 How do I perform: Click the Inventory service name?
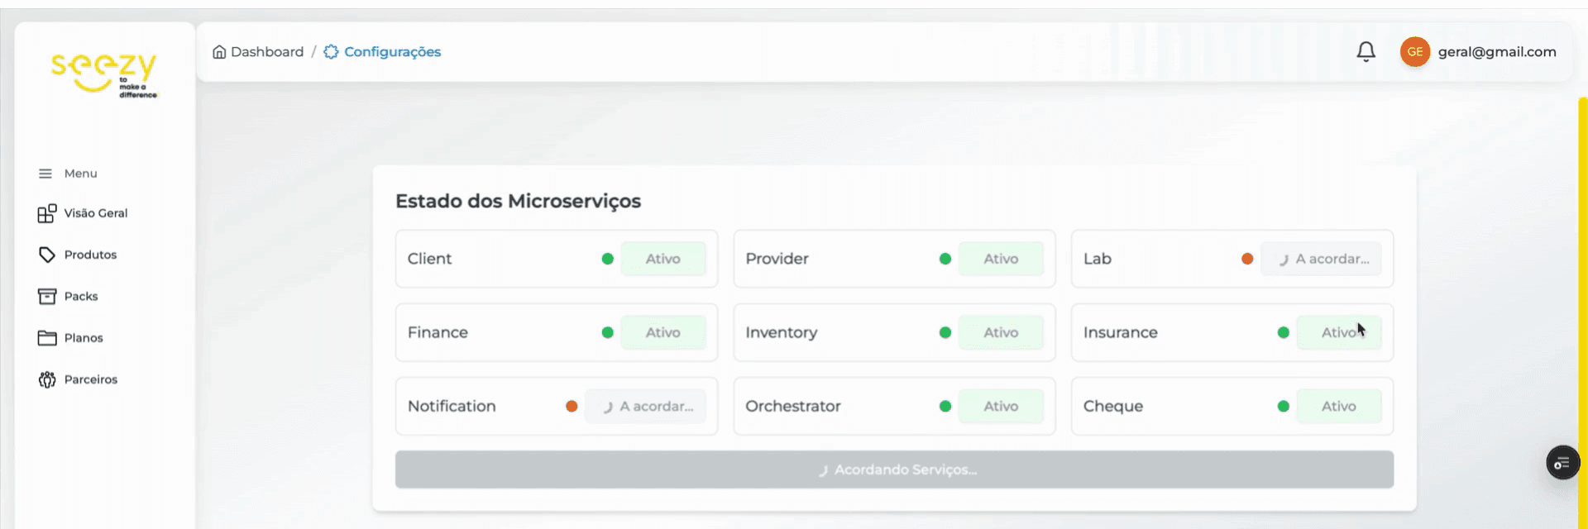[x=781, y=332]
